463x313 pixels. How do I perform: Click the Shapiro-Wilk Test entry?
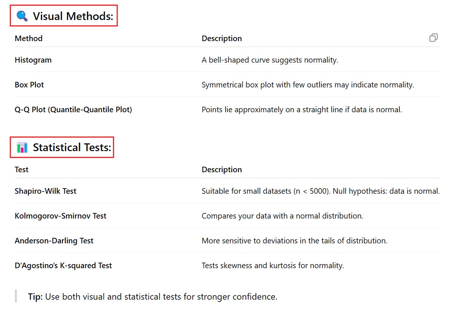click(45, 191)
